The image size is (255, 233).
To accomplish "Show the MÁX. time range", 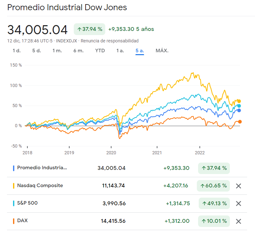I will (162, 51).
